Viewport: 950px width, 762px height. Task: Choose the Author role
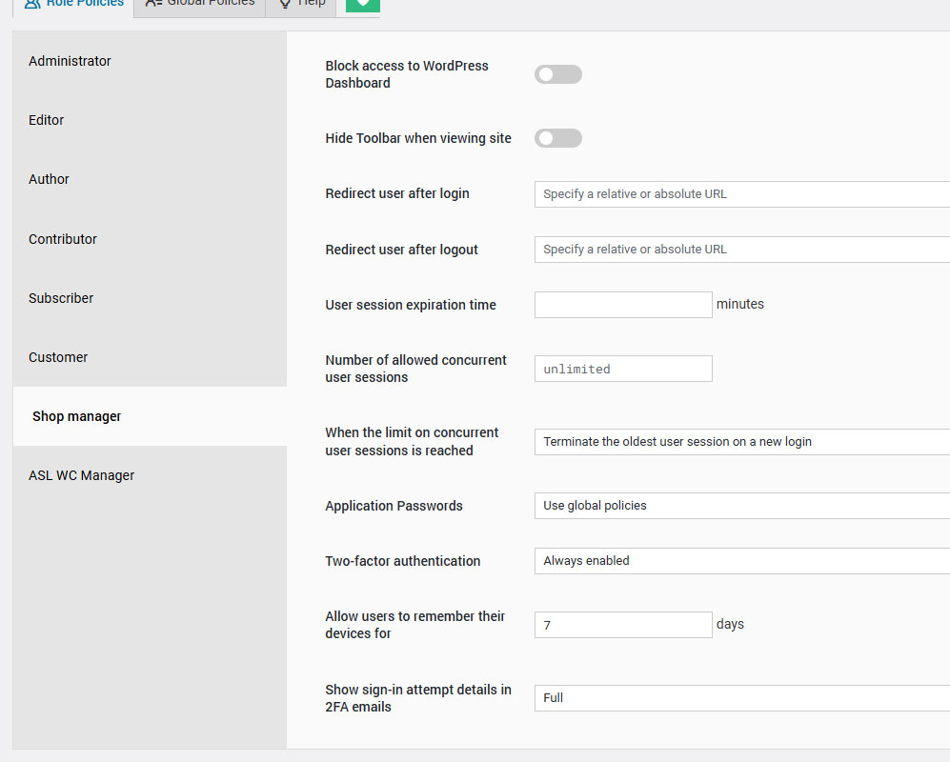coord(50,179)
